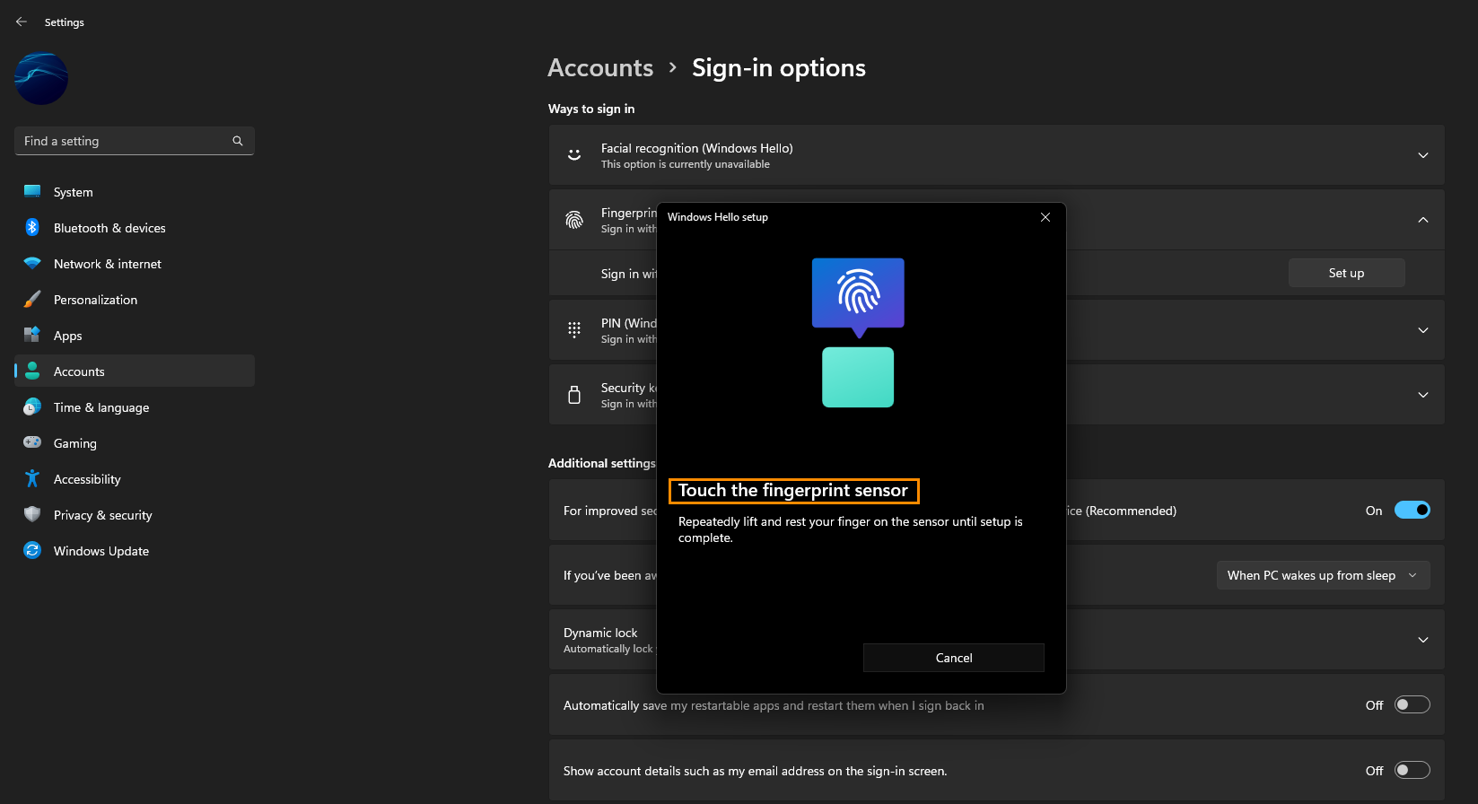
Task: Expand Facial recognition (Windows Hello) chevron
Action: point(1423,155)
